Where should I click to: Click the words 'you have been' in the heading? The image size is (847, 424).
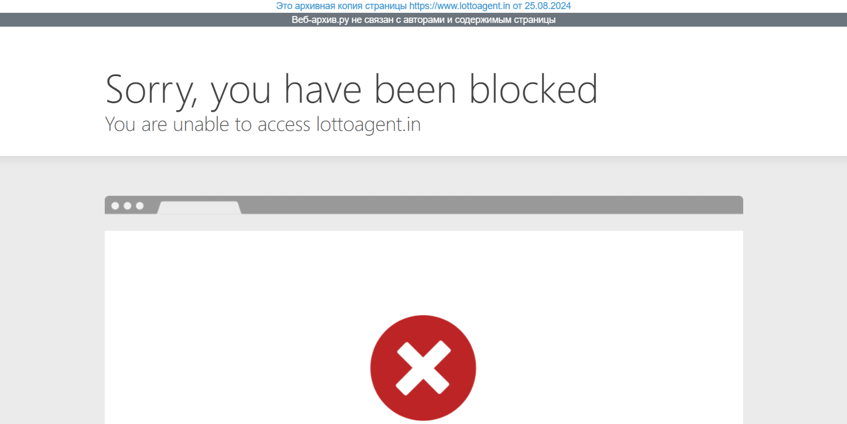(334, 90)
